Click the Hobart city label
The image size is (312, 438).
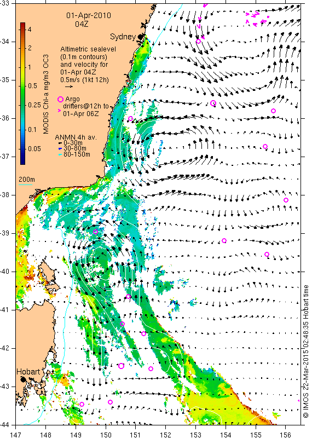click(28, 372)
